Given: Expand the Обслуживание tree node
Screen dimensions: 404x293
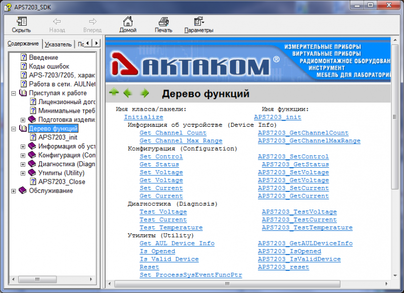Looking at the screenshot, I should 14,191.
